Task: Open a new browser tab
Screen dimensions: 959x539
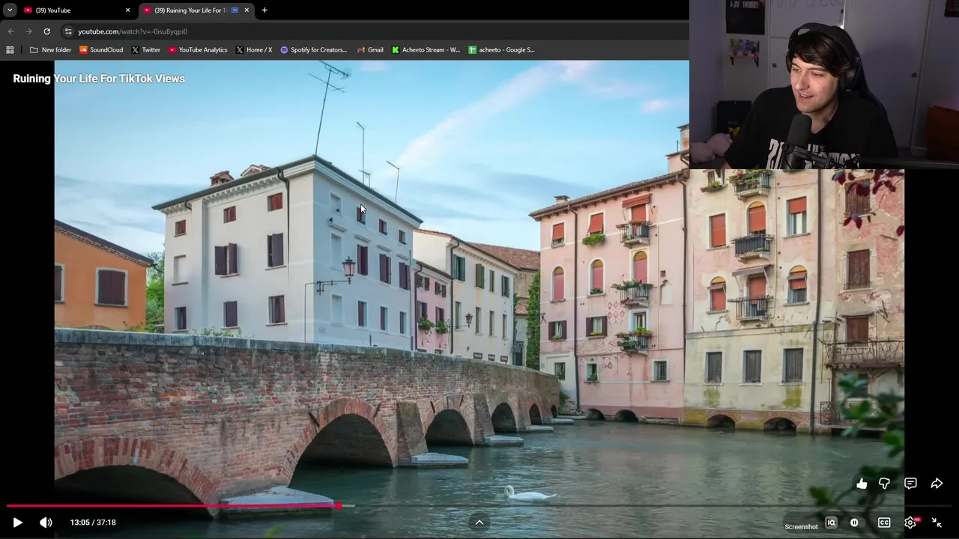Action: 264,10
